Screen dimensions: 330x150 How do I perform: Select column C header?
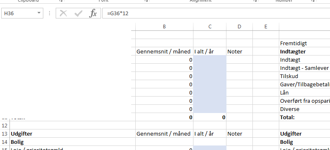coord(210,27)
